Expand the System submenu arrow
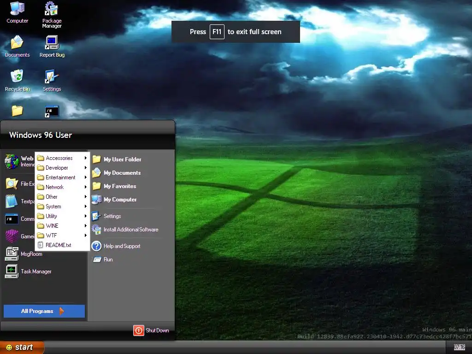Image resolution: width=472 pixels, height=354 pixels. tap(85, 206)
